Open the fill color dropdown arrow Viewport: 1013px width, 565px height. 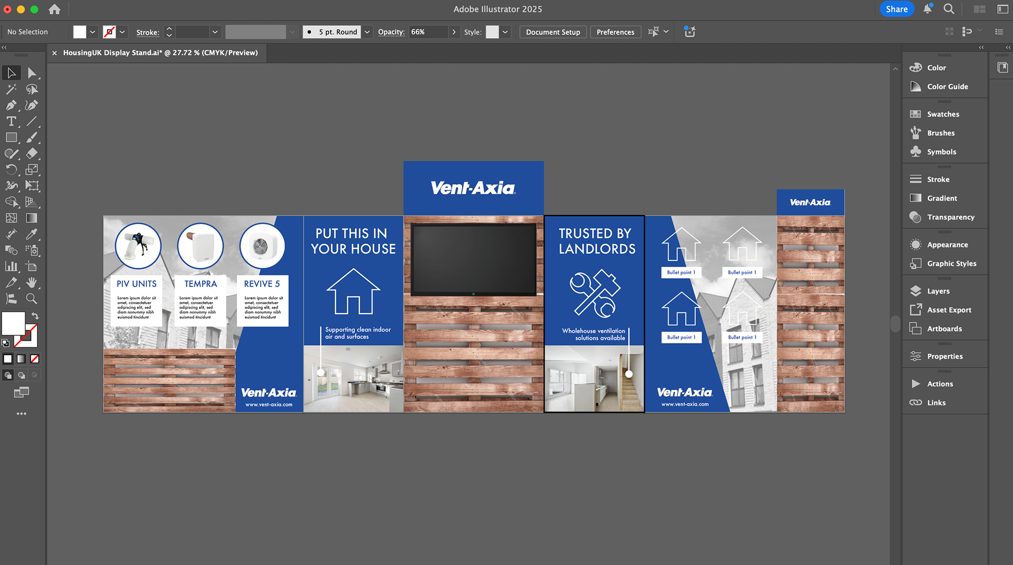(x=92, y=32)
